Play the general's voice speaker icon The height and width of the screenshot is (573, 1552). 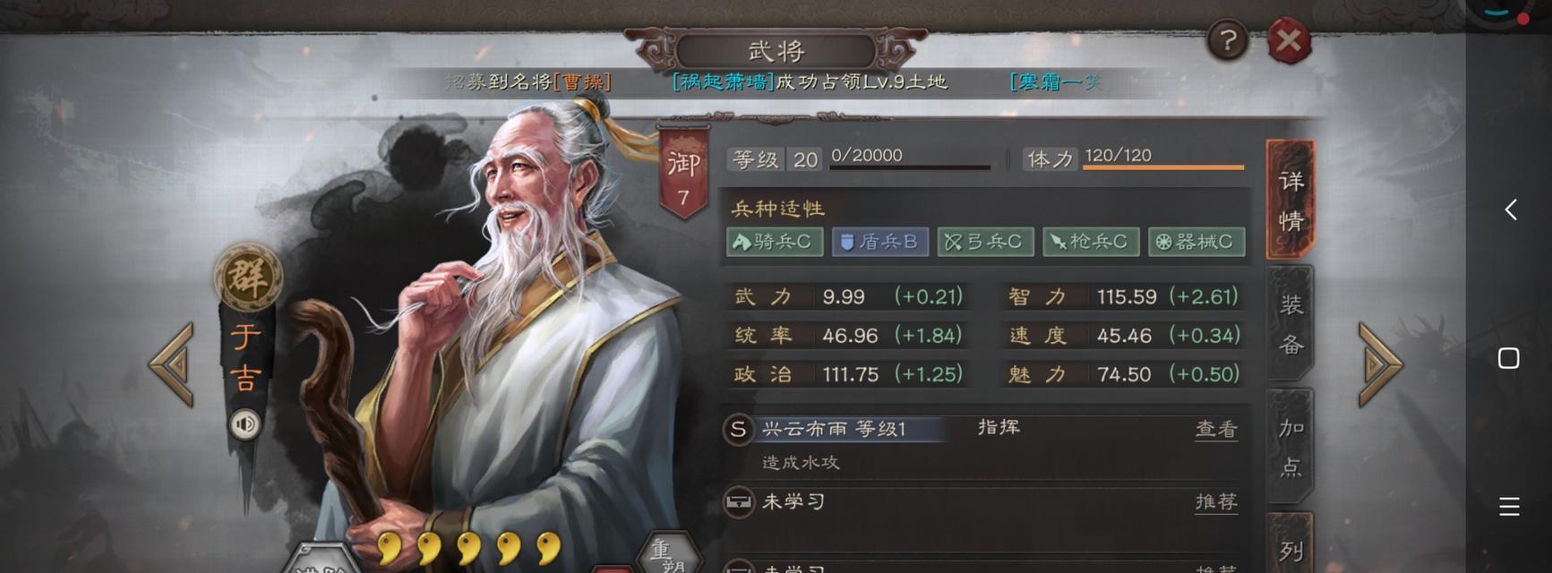(x=244, y=423)
